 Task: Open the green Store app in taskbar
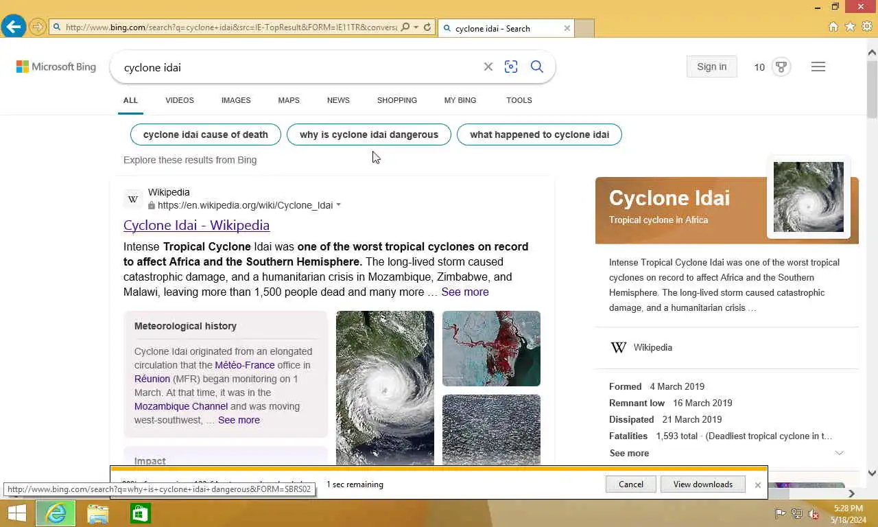coord(140,513)
